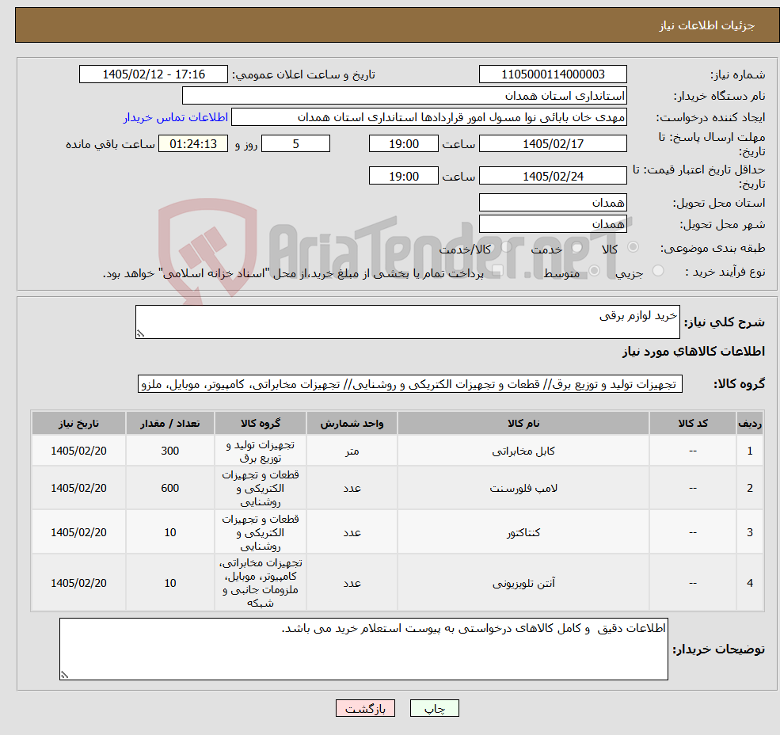Click the متر unit cell

(x=352, y=451)
